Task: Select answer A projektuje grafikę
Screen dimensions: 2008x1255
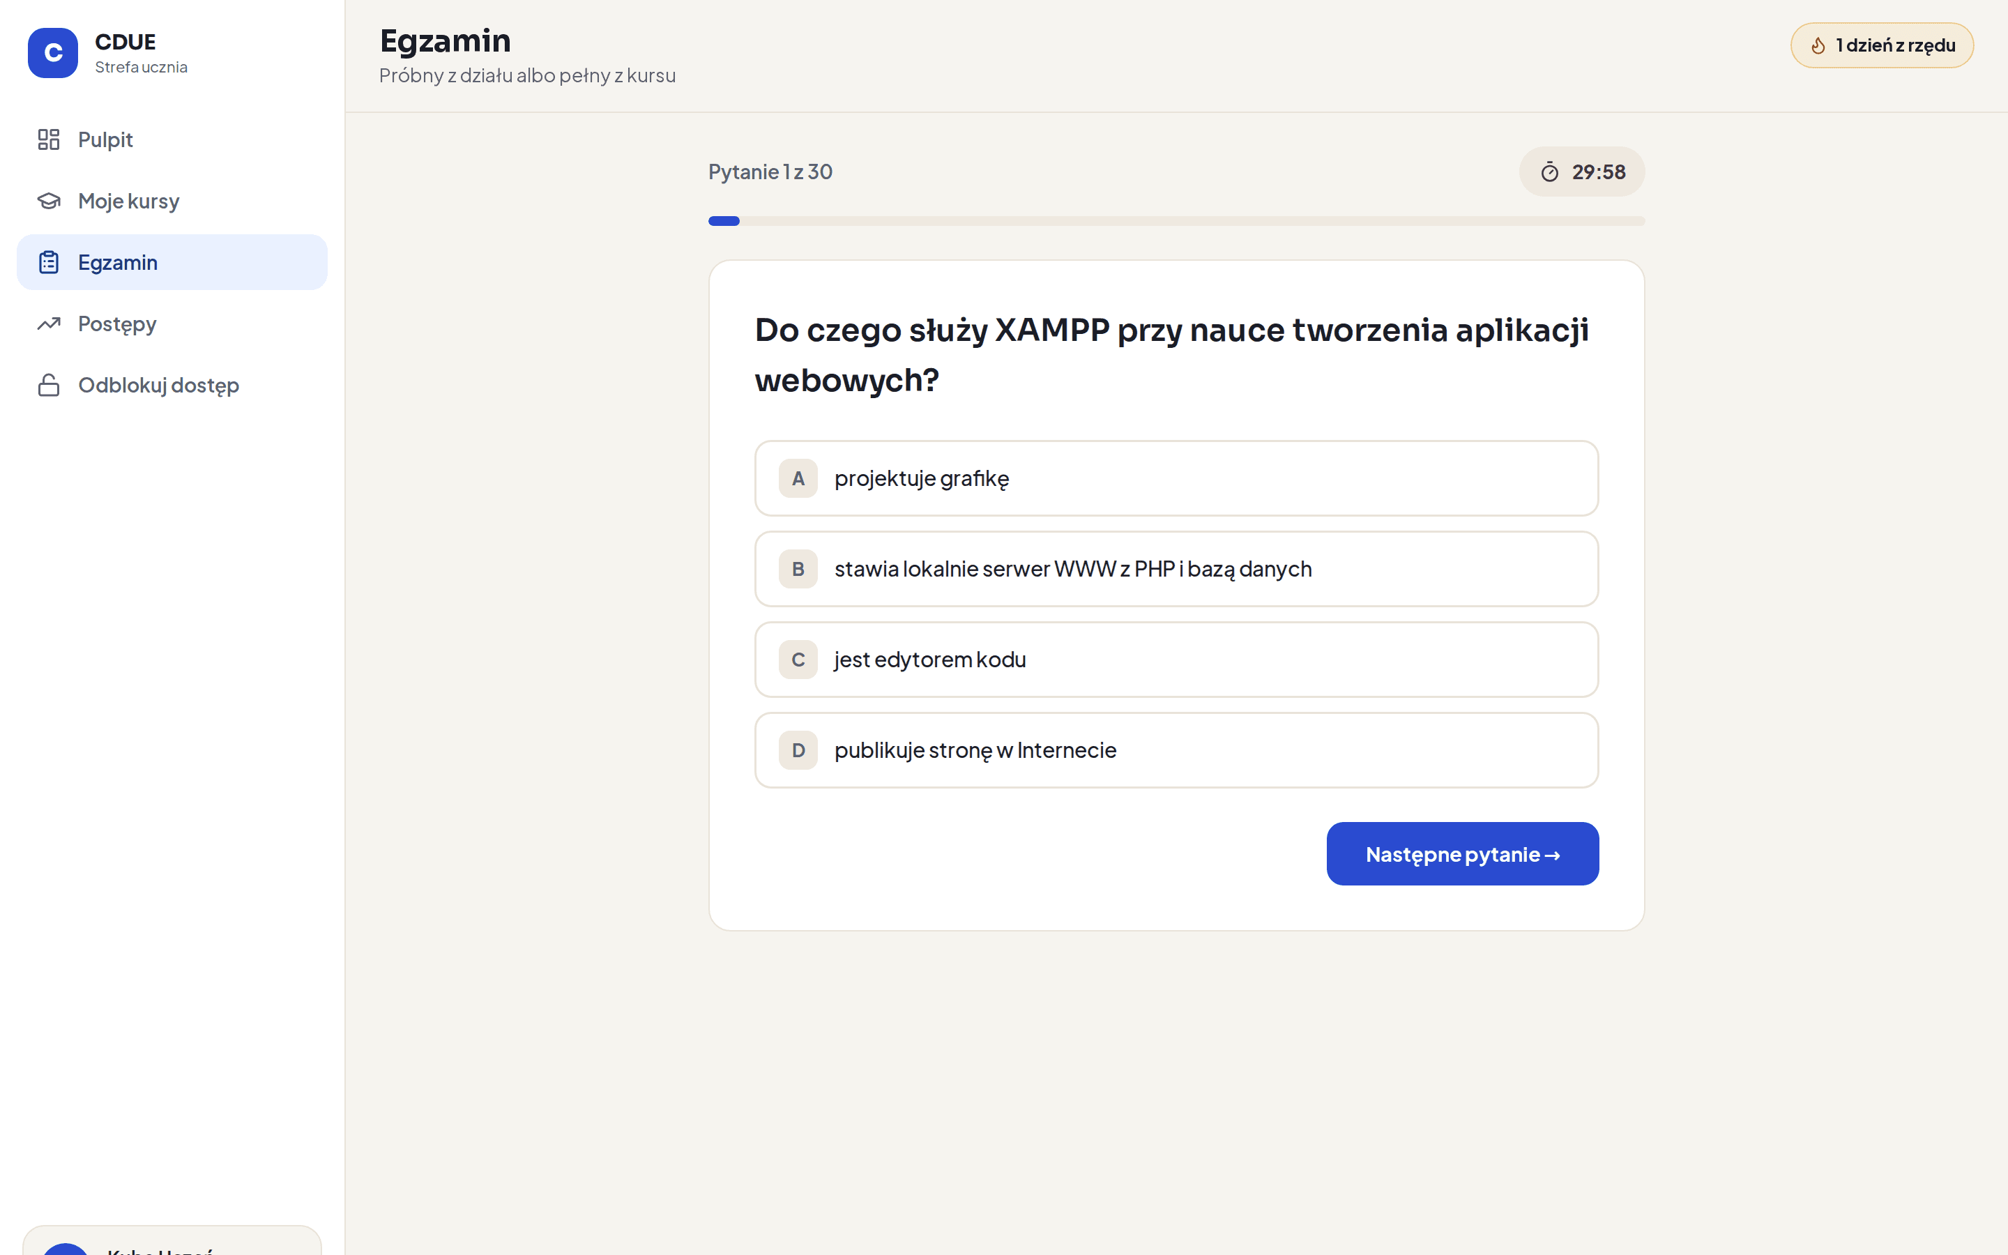Action: (1176, 478)
